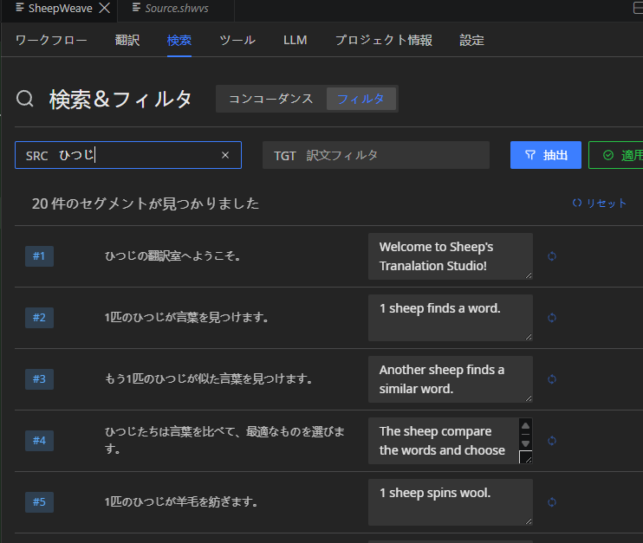Open the LLM tab
This screenshot has height=543, width=643.
point(296,40)
